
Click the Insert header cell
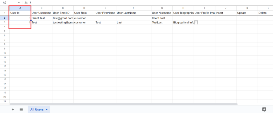click(226, 13)
